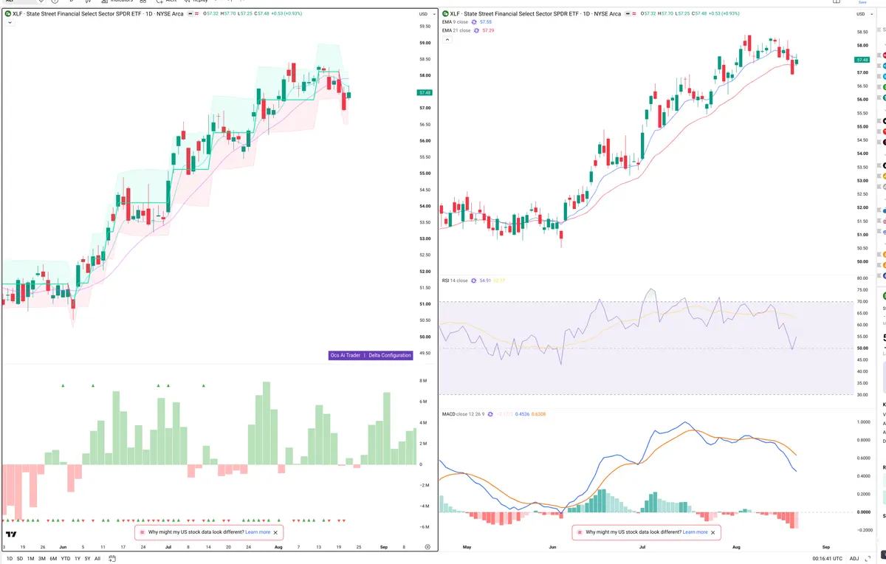Select EMA 21 close indicator legend
Image resolution: width=886 pixels, height=564 pixels.
456,30
